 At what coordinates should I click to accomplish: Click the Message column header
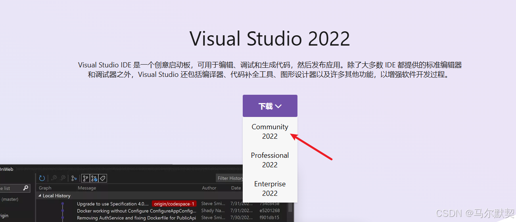pyautogui.click(x=87, y=188)
